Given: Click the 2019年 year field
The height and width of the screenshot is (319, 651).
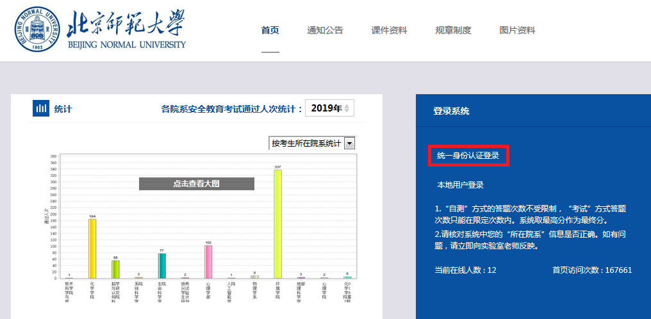Looking at the screenshot, I should pos(325,108).
